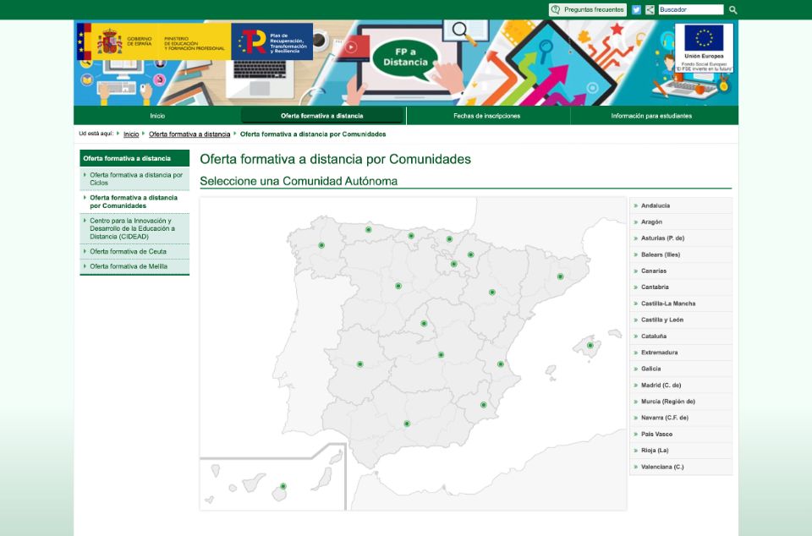Open the Fechas de inscripciones tab
The image size is (812, 536).
click(486, 116)
